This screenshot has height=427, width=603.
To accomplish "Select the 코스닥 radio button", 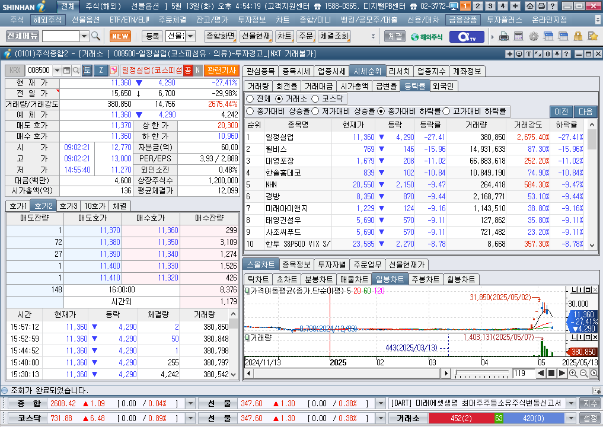I will pos(315,99).
